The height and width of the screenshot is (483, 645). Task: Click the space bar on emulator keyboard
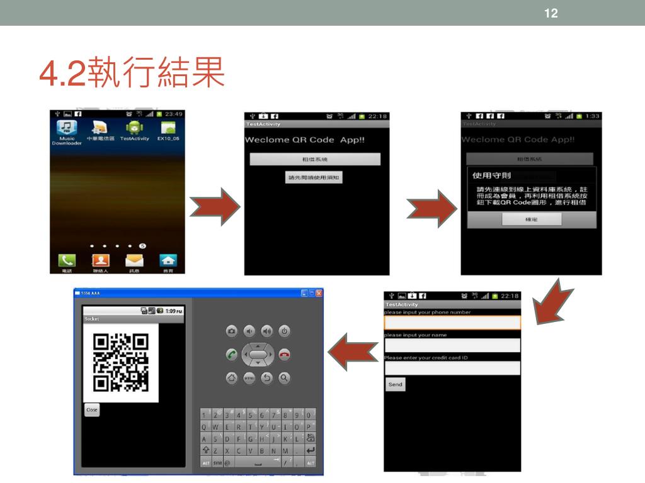(x=258, y=462)
